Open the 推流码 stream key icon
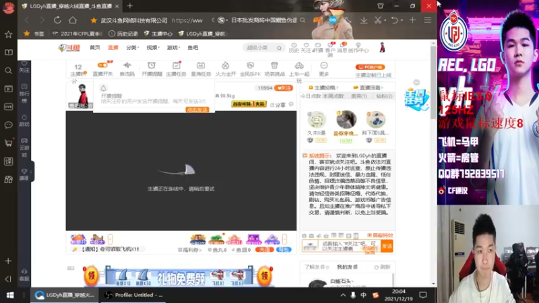 point(127,69)
